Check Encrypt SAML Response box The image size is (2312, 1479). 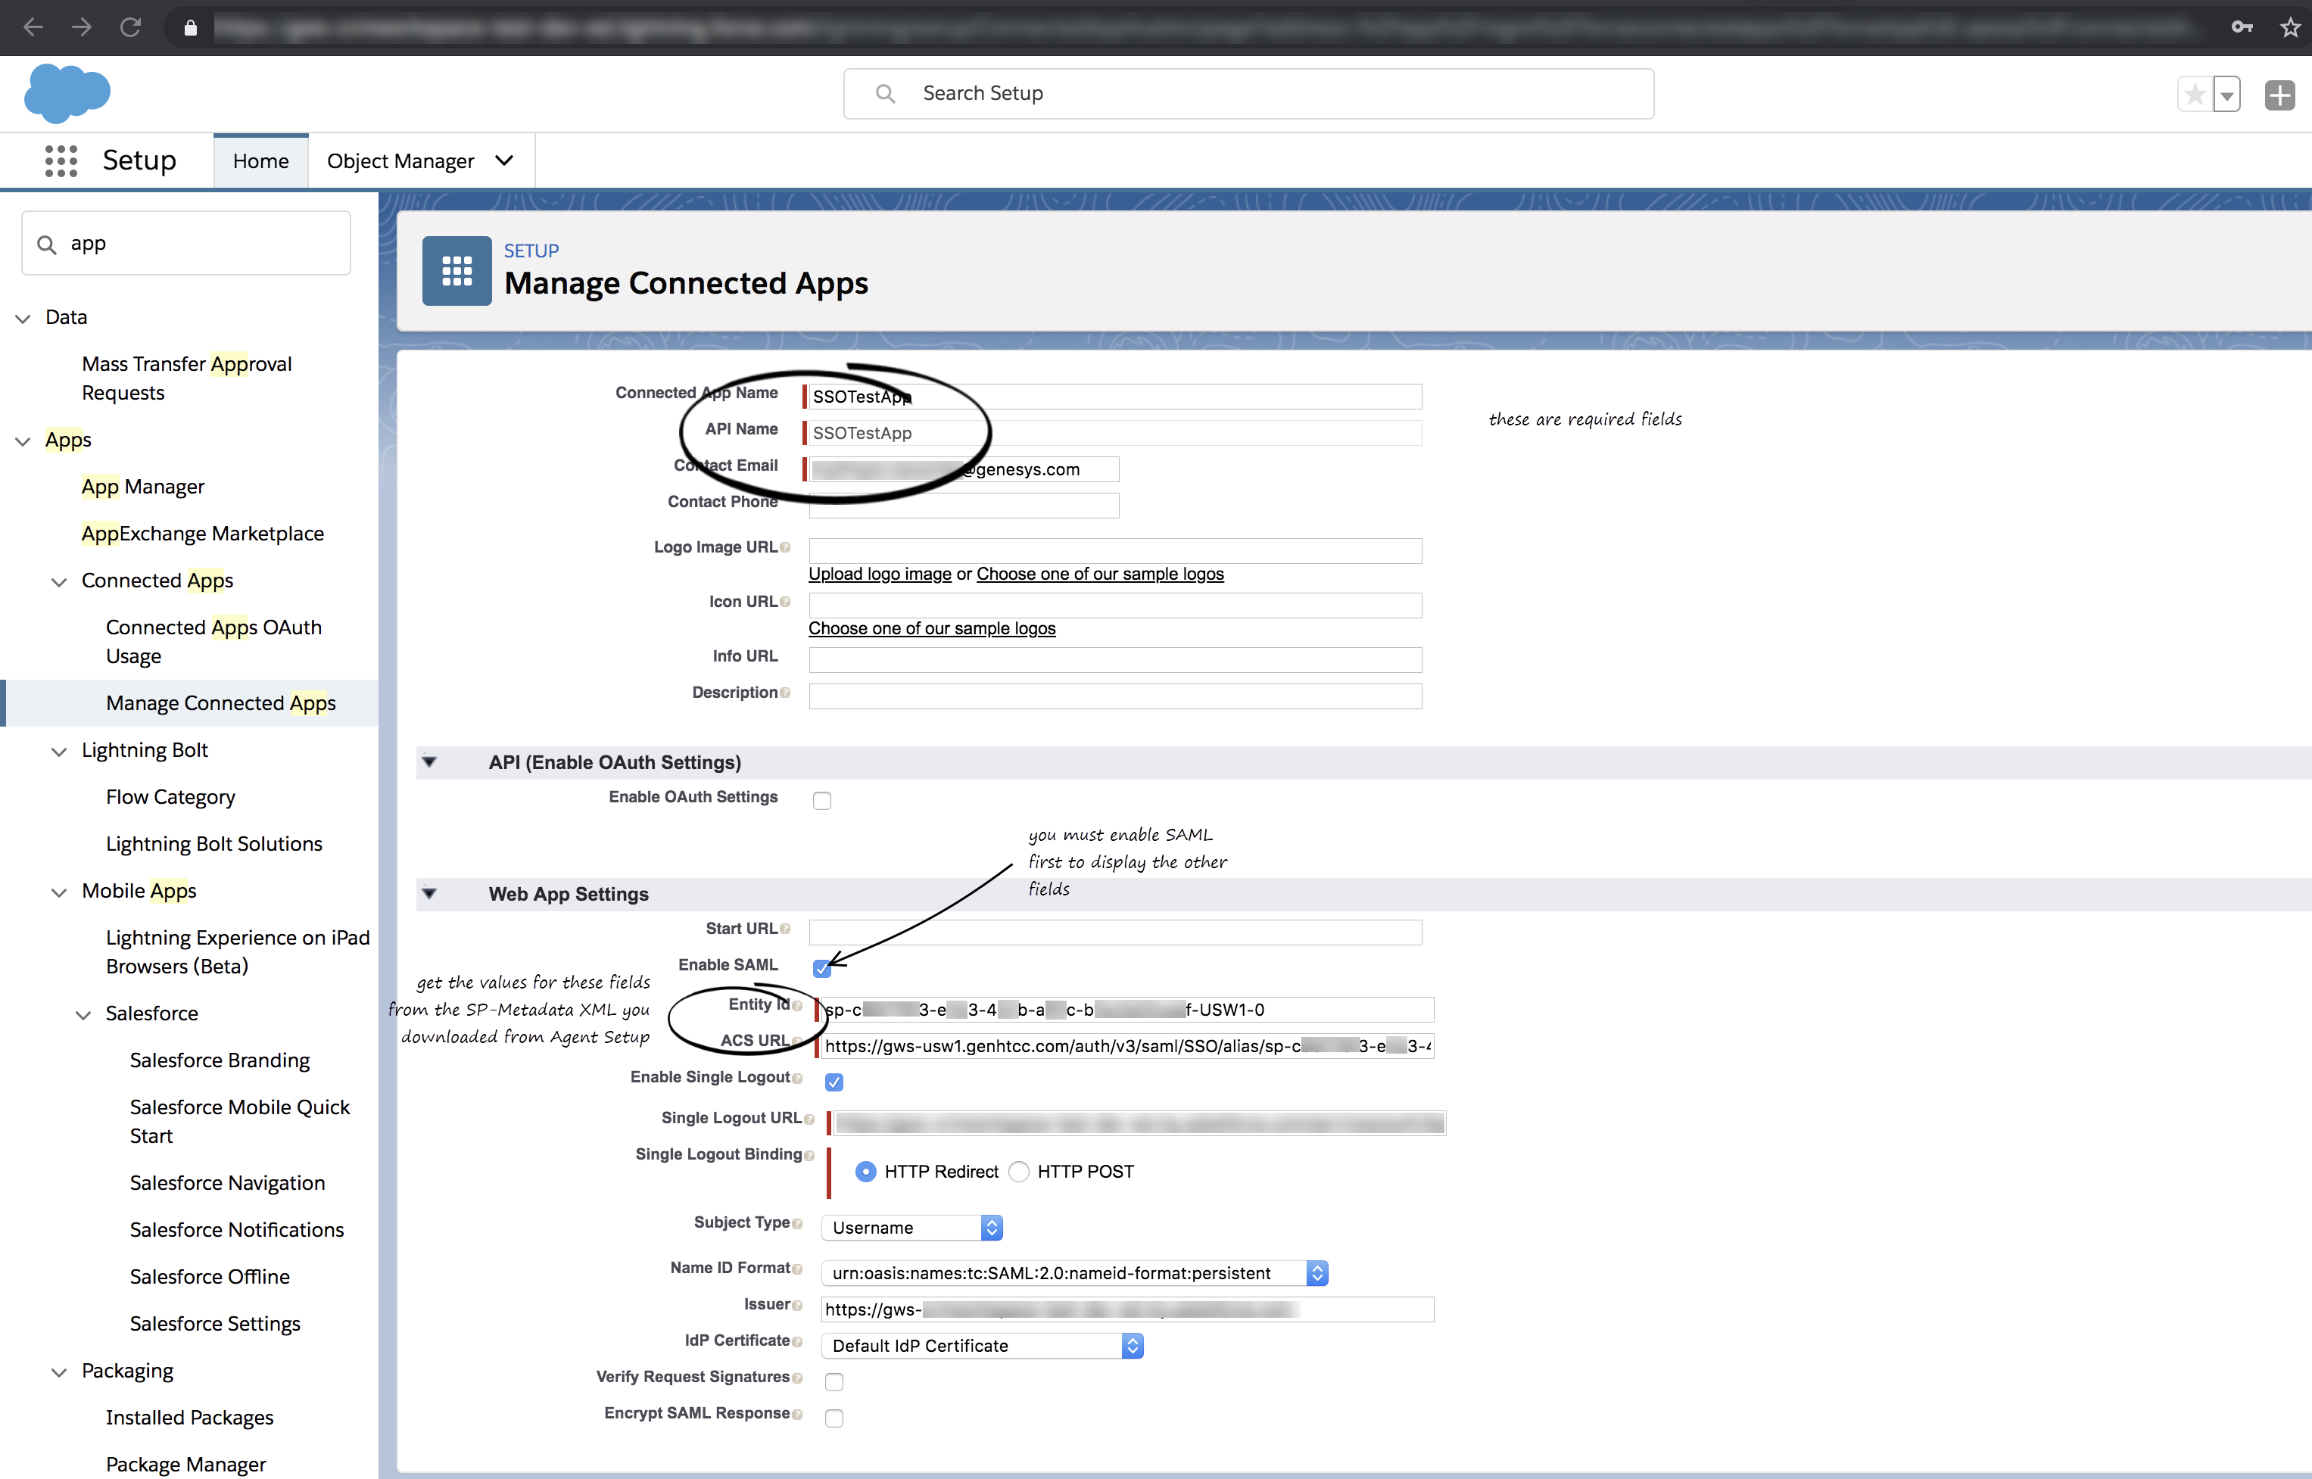(834, 1418)
